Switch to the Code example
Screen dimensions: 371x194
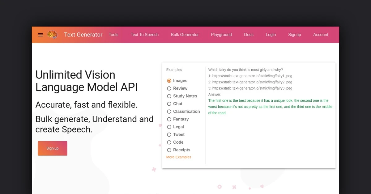(x=169, y=142)
